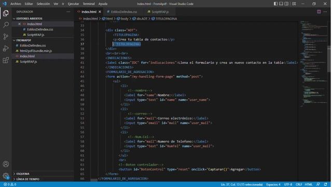Image resolution: width=332 pixels, height=187 pixels.
Task: Change language mode via HTML item
Action: (x=309, y=184)
